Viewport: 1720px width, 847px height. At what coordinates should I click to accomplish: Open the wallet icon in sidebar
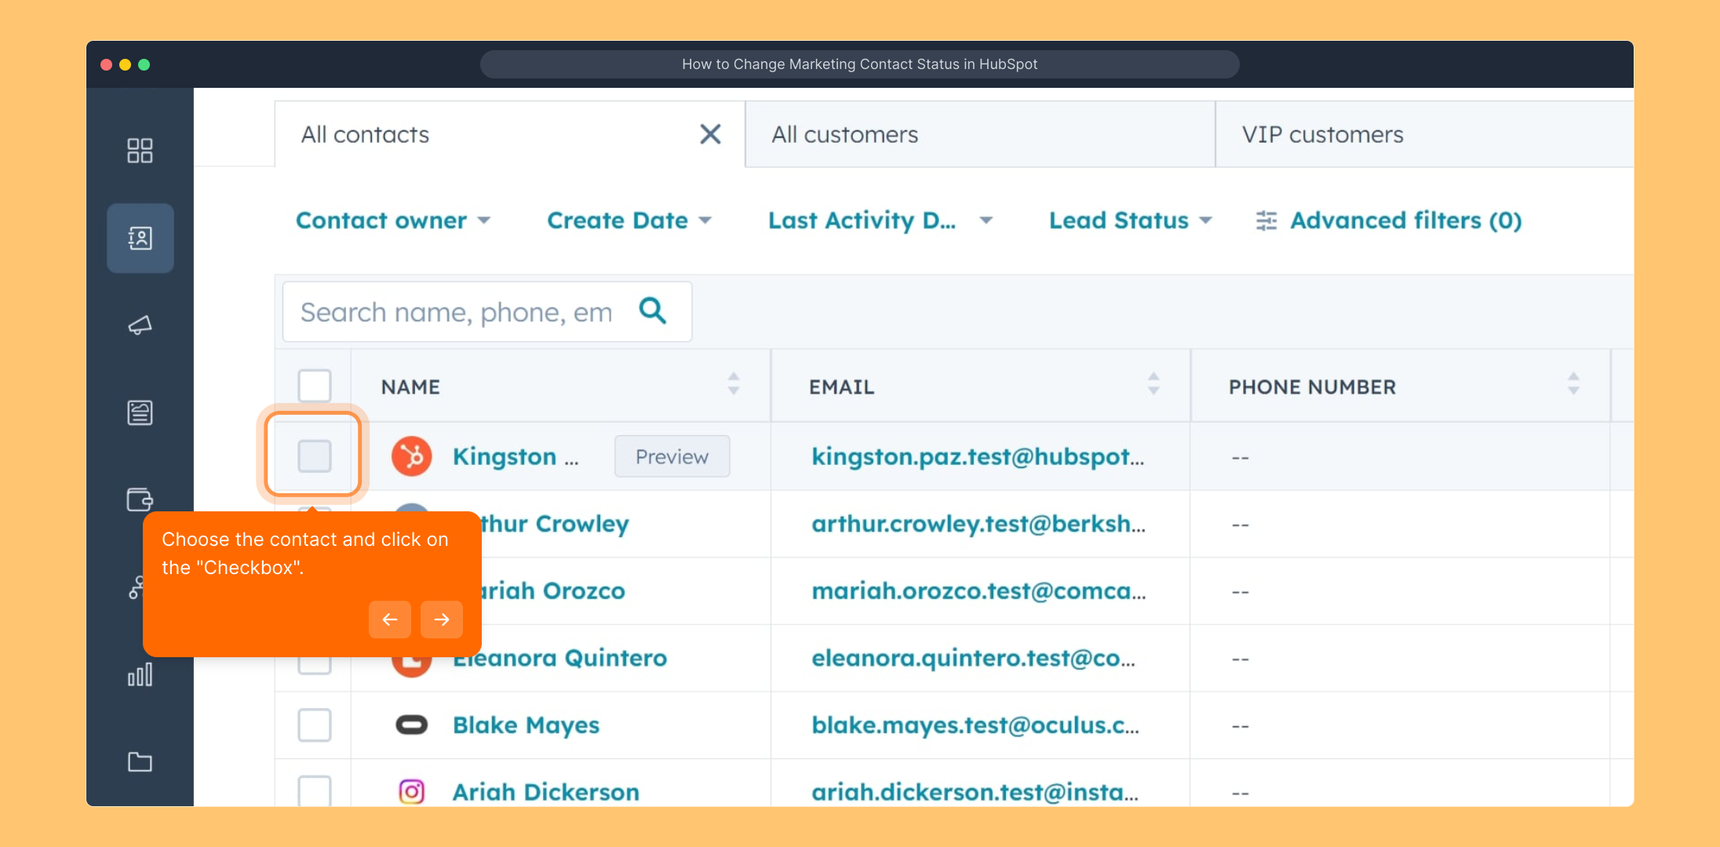tap(140, 500)
